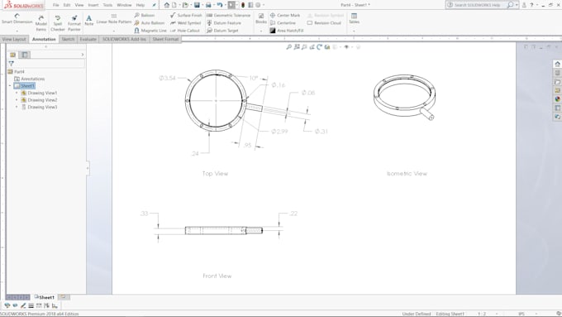The width and height of the screenshot is (562, 317).
Task: Open the Spell Checker tool
Action: 57,23
